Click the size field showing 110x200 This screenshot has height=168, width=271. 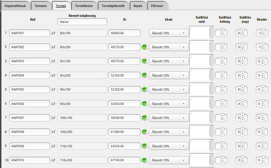pos(82,160)
